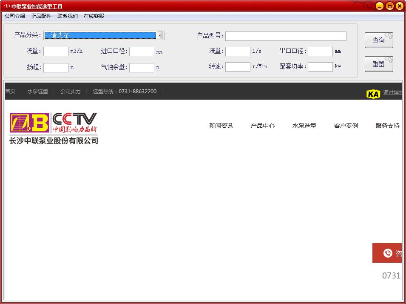Click the 产品型号 text field
Screen dimensions: 406x304
coord(286,36)
